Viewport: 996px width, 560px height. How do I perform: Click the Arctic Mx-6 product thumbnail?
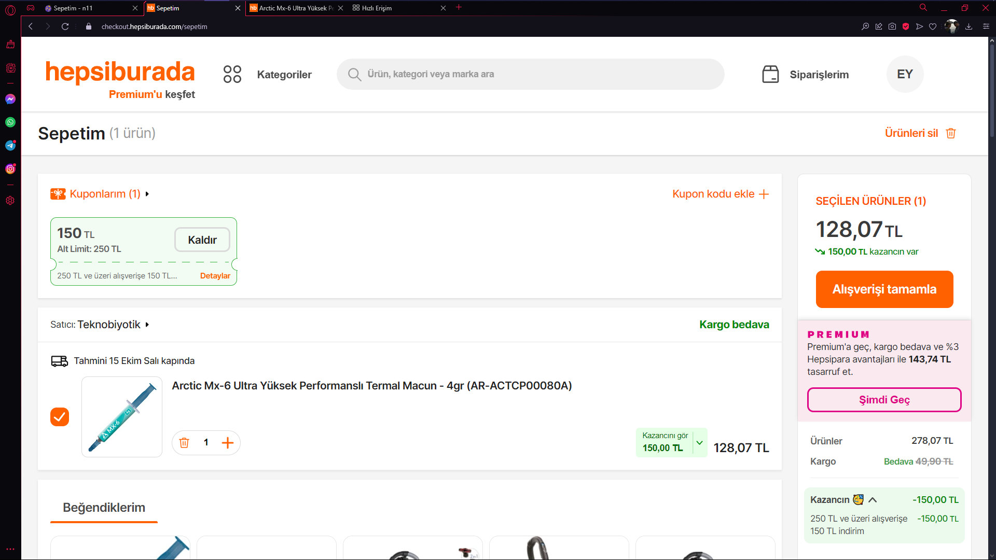(x=122, y=416)
